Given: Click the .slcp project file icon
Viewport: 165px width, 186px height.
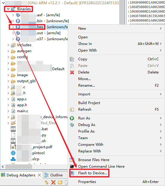Looking at the screenshot, I should pos(13,159).
